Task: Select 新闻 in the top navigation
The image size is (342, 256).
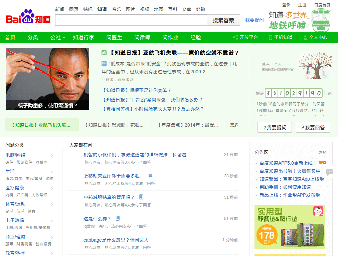Action: 59,9
